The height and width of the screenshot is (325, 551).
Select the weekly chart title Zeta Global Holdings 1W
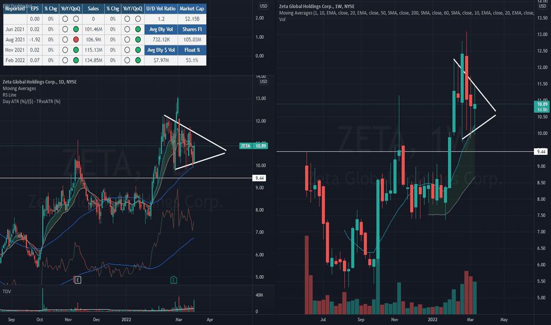click(317, 6)
